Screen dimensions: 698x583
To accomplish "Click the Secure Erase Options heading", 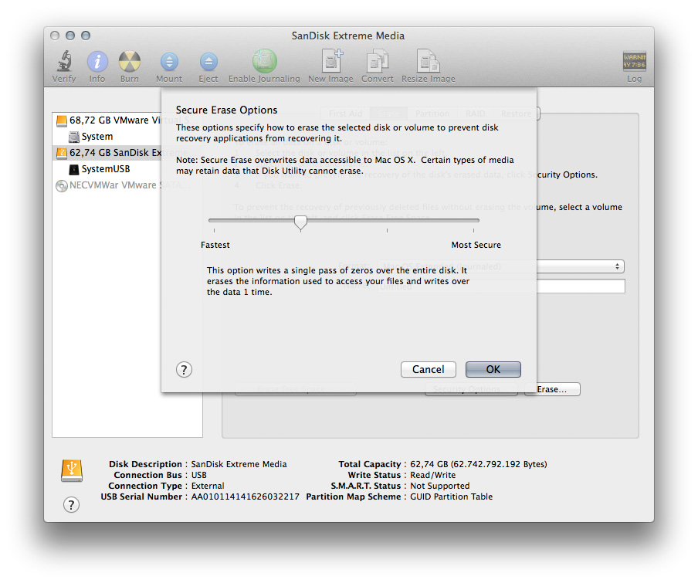I will pos(226,110).
